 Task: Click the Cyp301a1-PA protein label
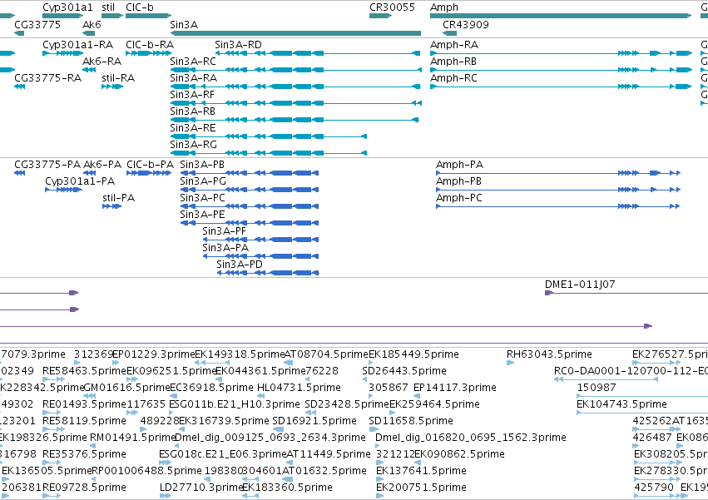pos(80,181)
